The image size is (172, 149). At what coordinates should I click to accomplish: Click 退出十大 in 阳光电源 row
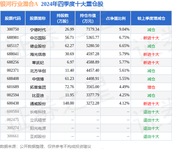[x=151, y=128]
